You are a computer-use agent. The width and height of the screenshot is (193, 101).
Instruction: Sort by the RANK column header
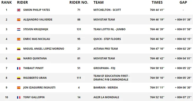pyautogui.click(x=7, y=2)
